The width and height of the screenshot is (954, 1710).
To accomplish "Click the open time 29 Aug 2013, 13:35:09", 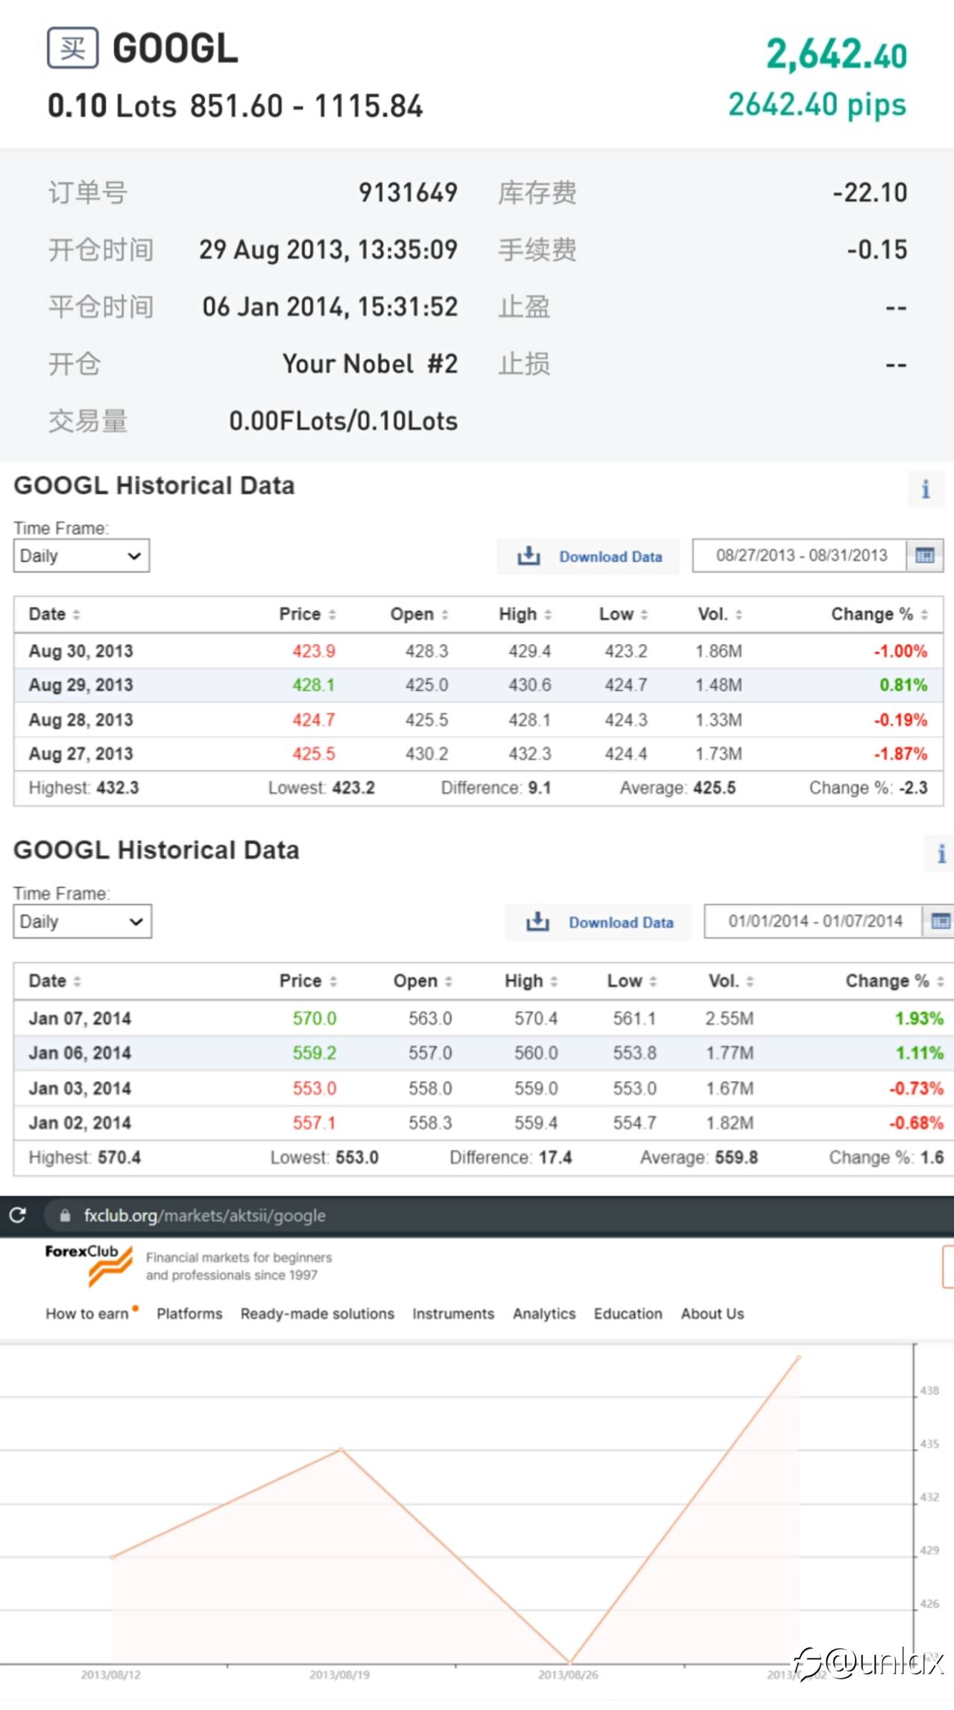I will point(329,250).
